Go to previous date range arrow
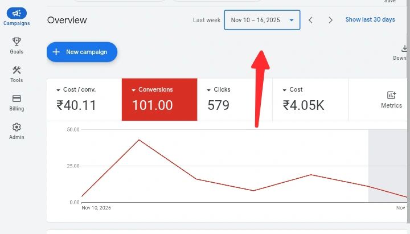 (310, 20)
